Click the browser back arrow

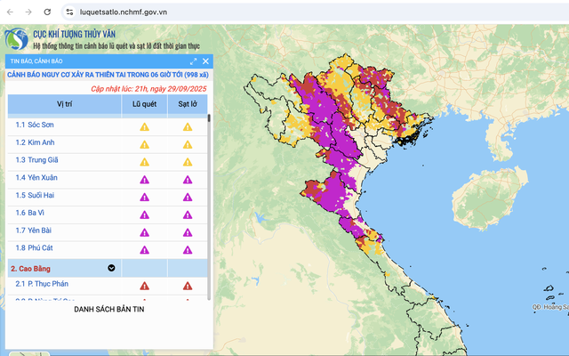10,12
